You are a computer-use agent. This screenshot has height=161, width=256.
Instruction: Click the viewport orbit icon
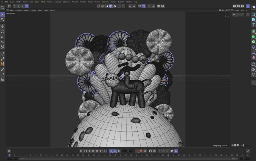coord(226,10)
